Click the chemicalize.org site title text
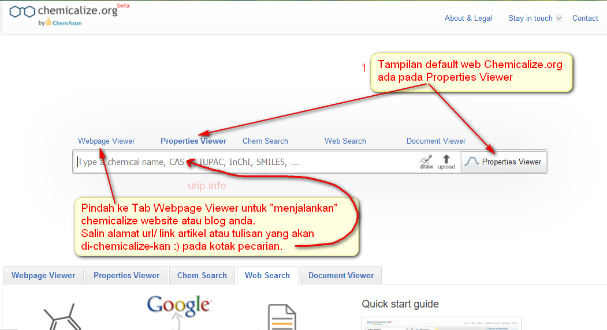 [77, 10]
